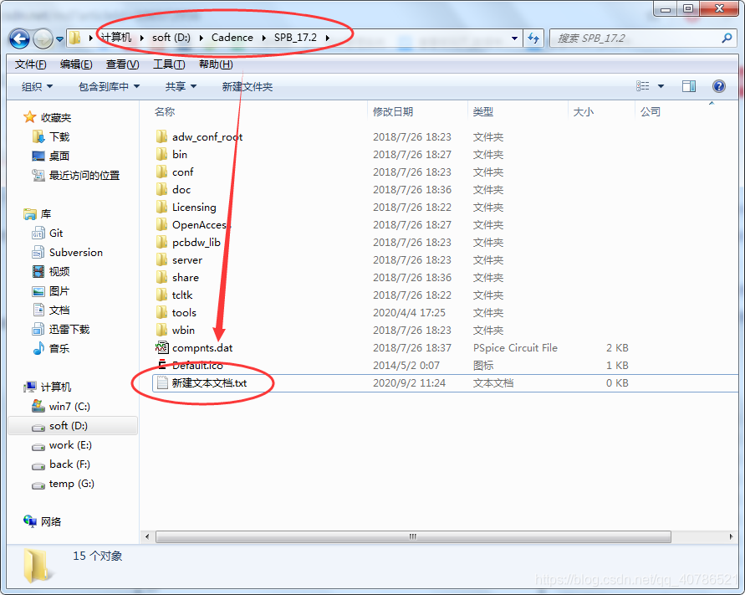The width and height of the screenshot is (745, 595).
Task: Select back (F:) drive in sidebar
Action: [61, 464]
